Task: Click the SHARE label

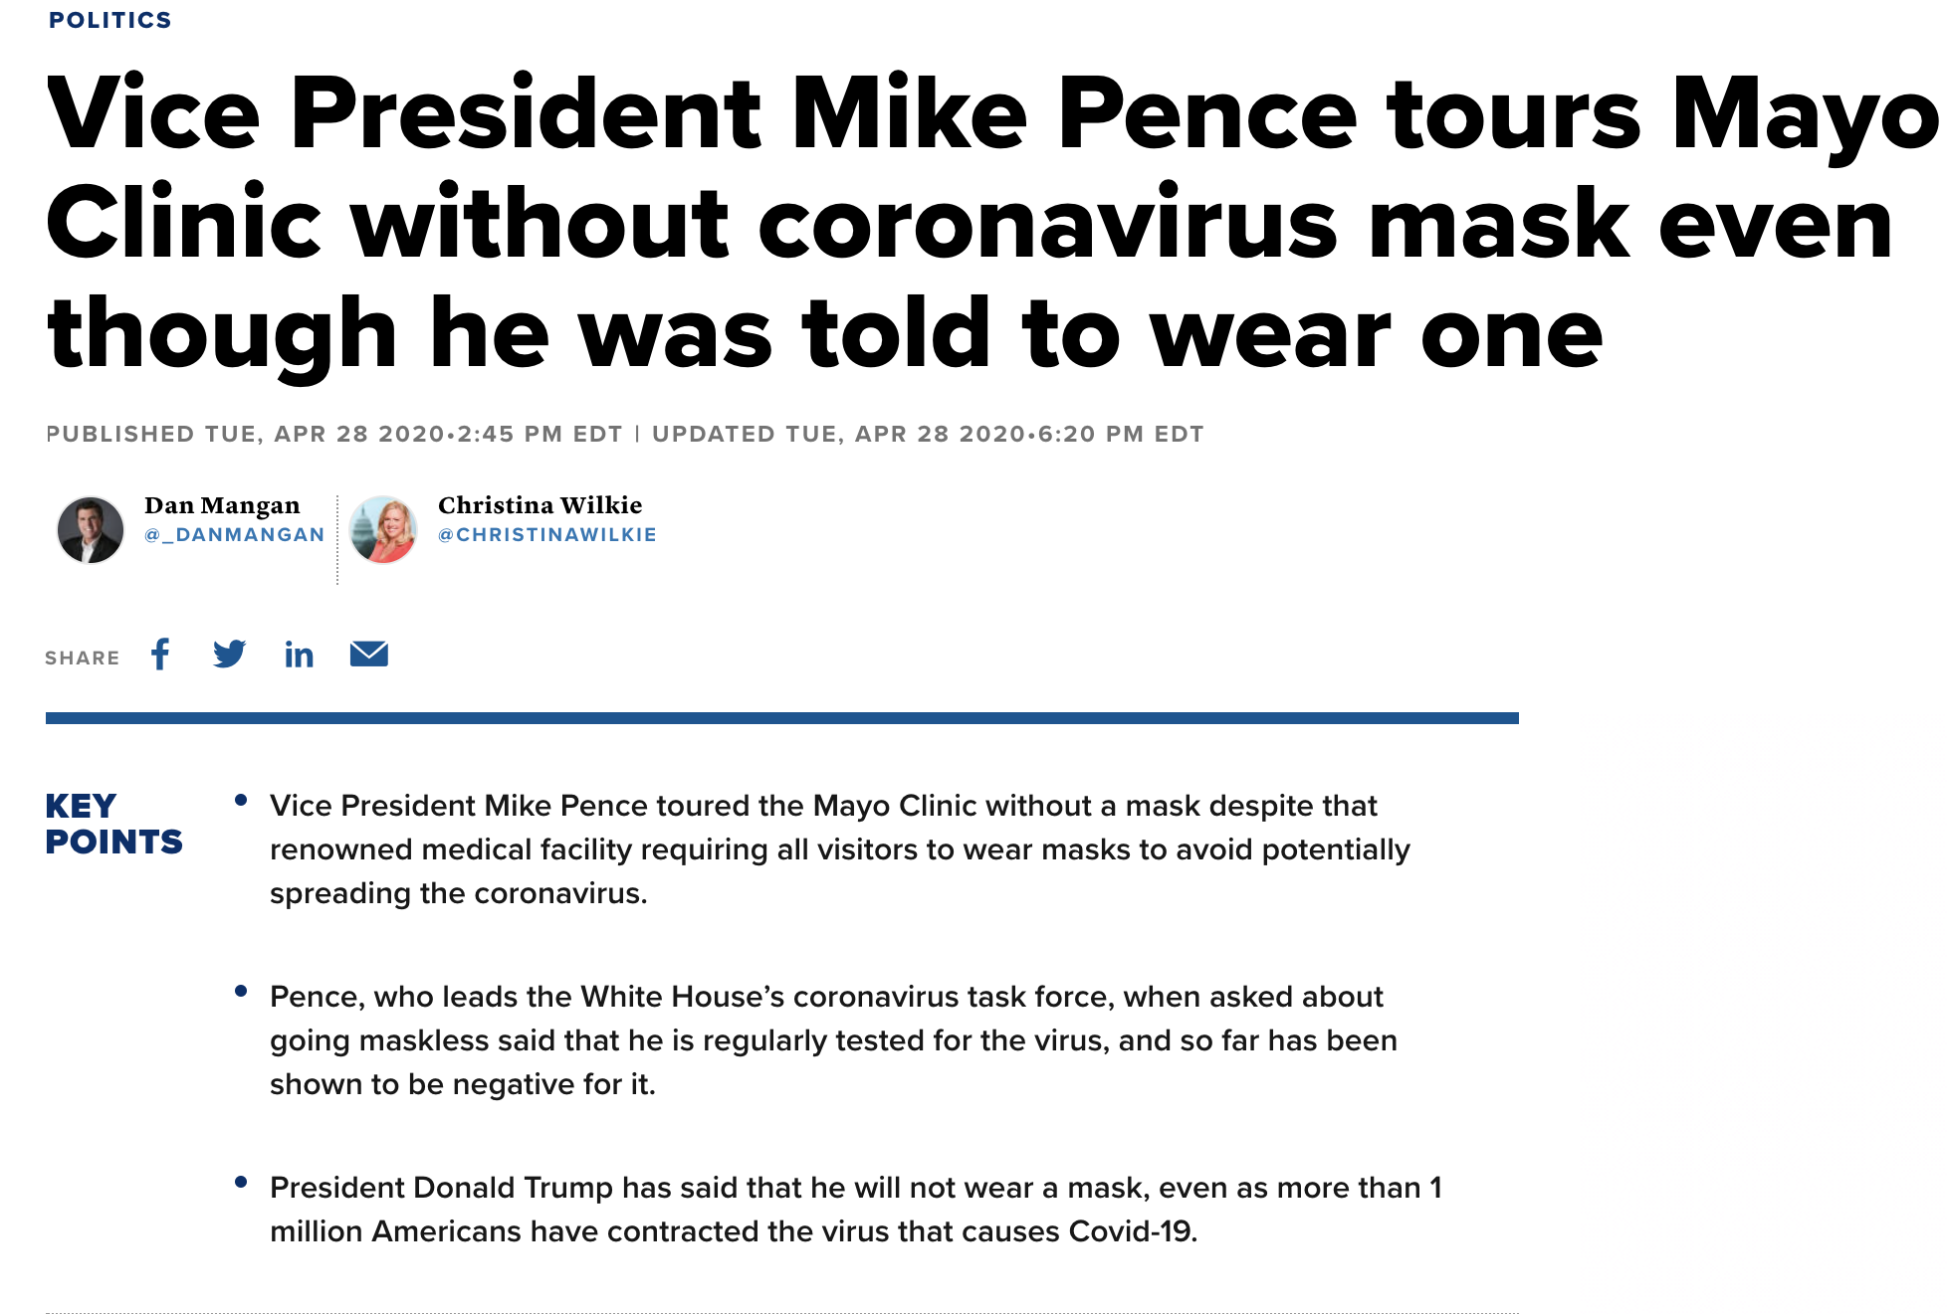Action: click(x=82, y=658)
